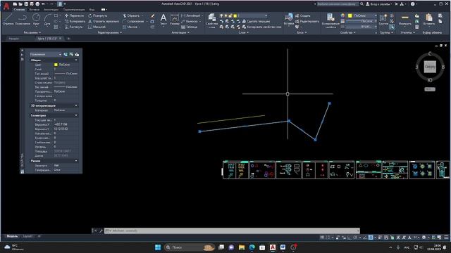This screenshot has width=451, height=253.
Task: Switch to the Вид ribbon tab
Action: (x=92, y=9)
